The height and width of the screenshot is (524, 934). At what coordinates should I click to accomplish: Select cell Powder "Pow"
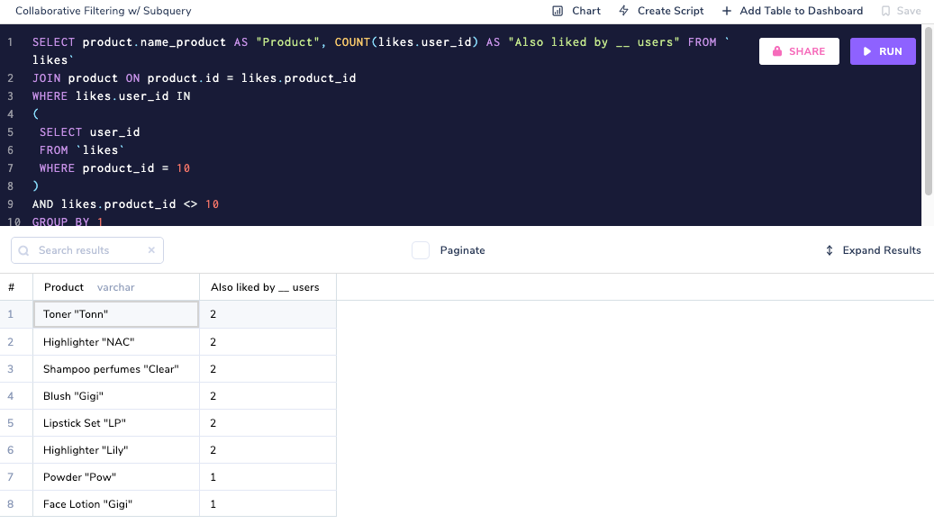click(x=116, y=477)
